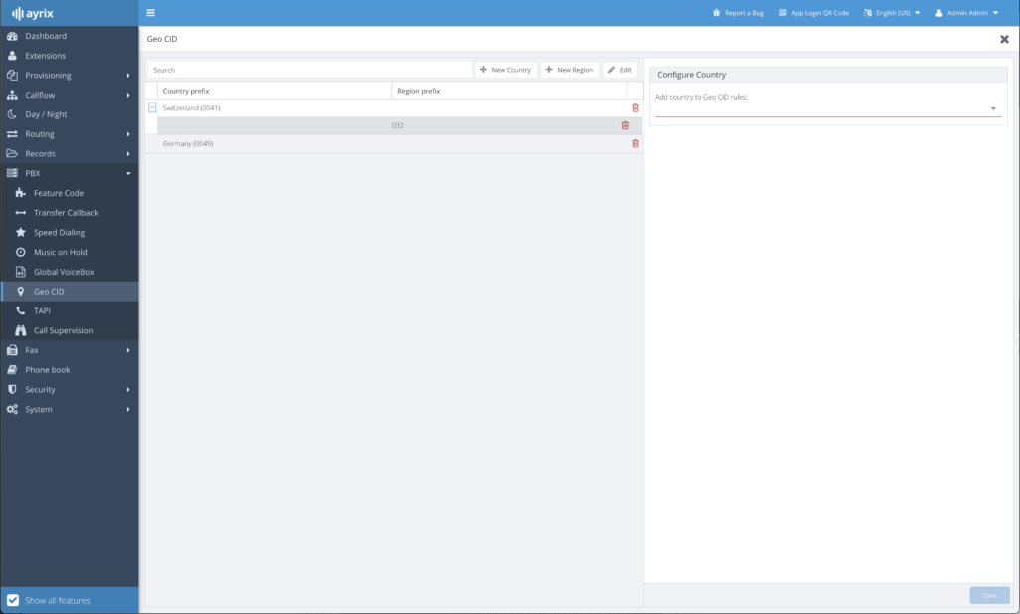Screen dimensions: 1020x614
Task: Close the Geo CID panel
Action: [x=1004, y=39]
